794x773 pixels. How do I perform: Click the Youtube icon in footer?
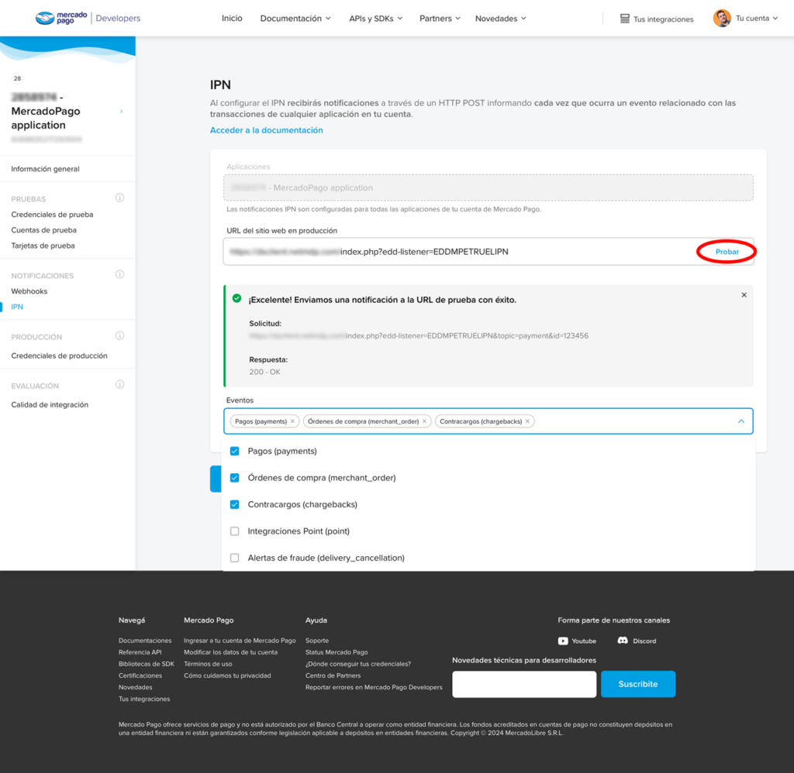point(563,641)
